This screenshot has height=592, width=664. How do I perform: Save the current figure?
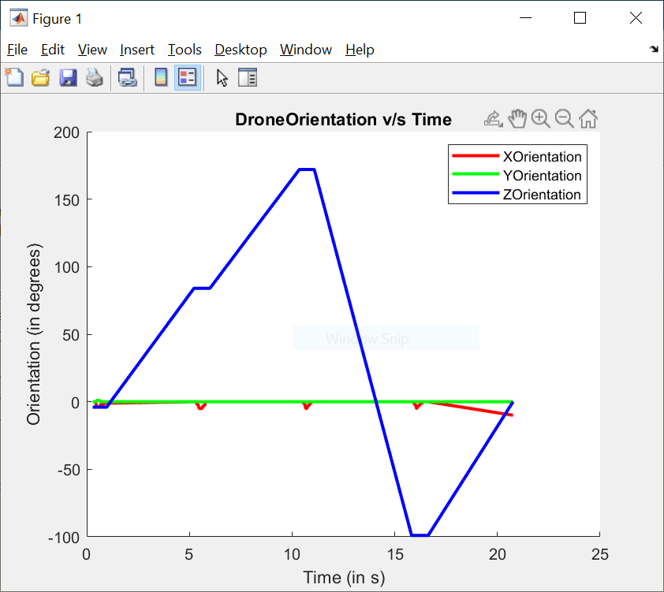point(66,77)
